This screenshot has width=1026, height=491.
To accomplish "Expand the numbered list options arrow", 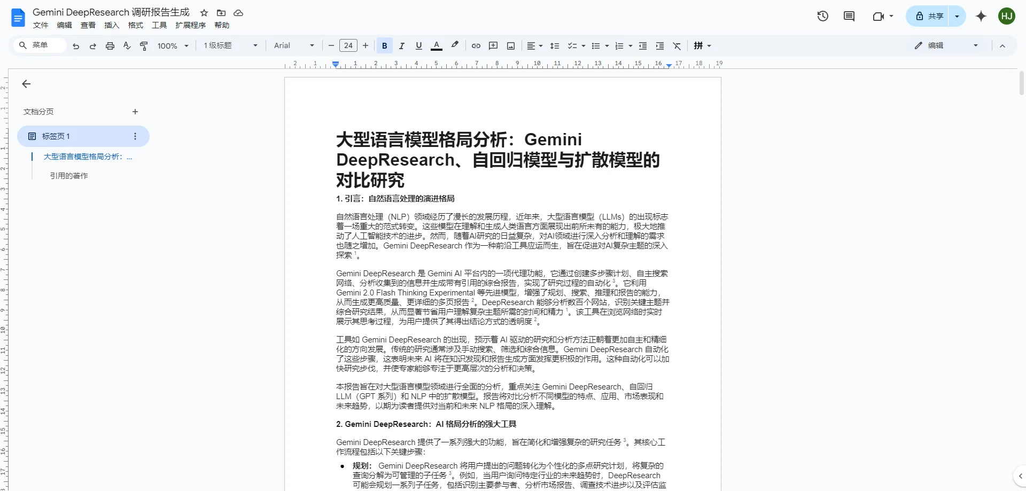I will pos(631,46).
